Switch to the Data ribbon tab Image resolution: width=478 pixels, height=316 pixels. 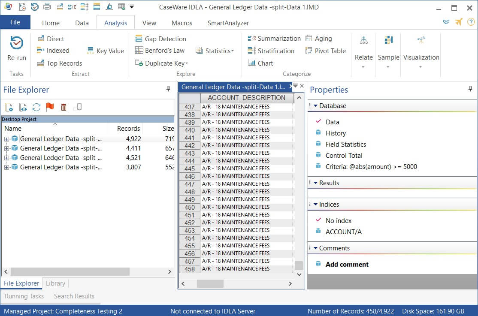tap(82, 23)
